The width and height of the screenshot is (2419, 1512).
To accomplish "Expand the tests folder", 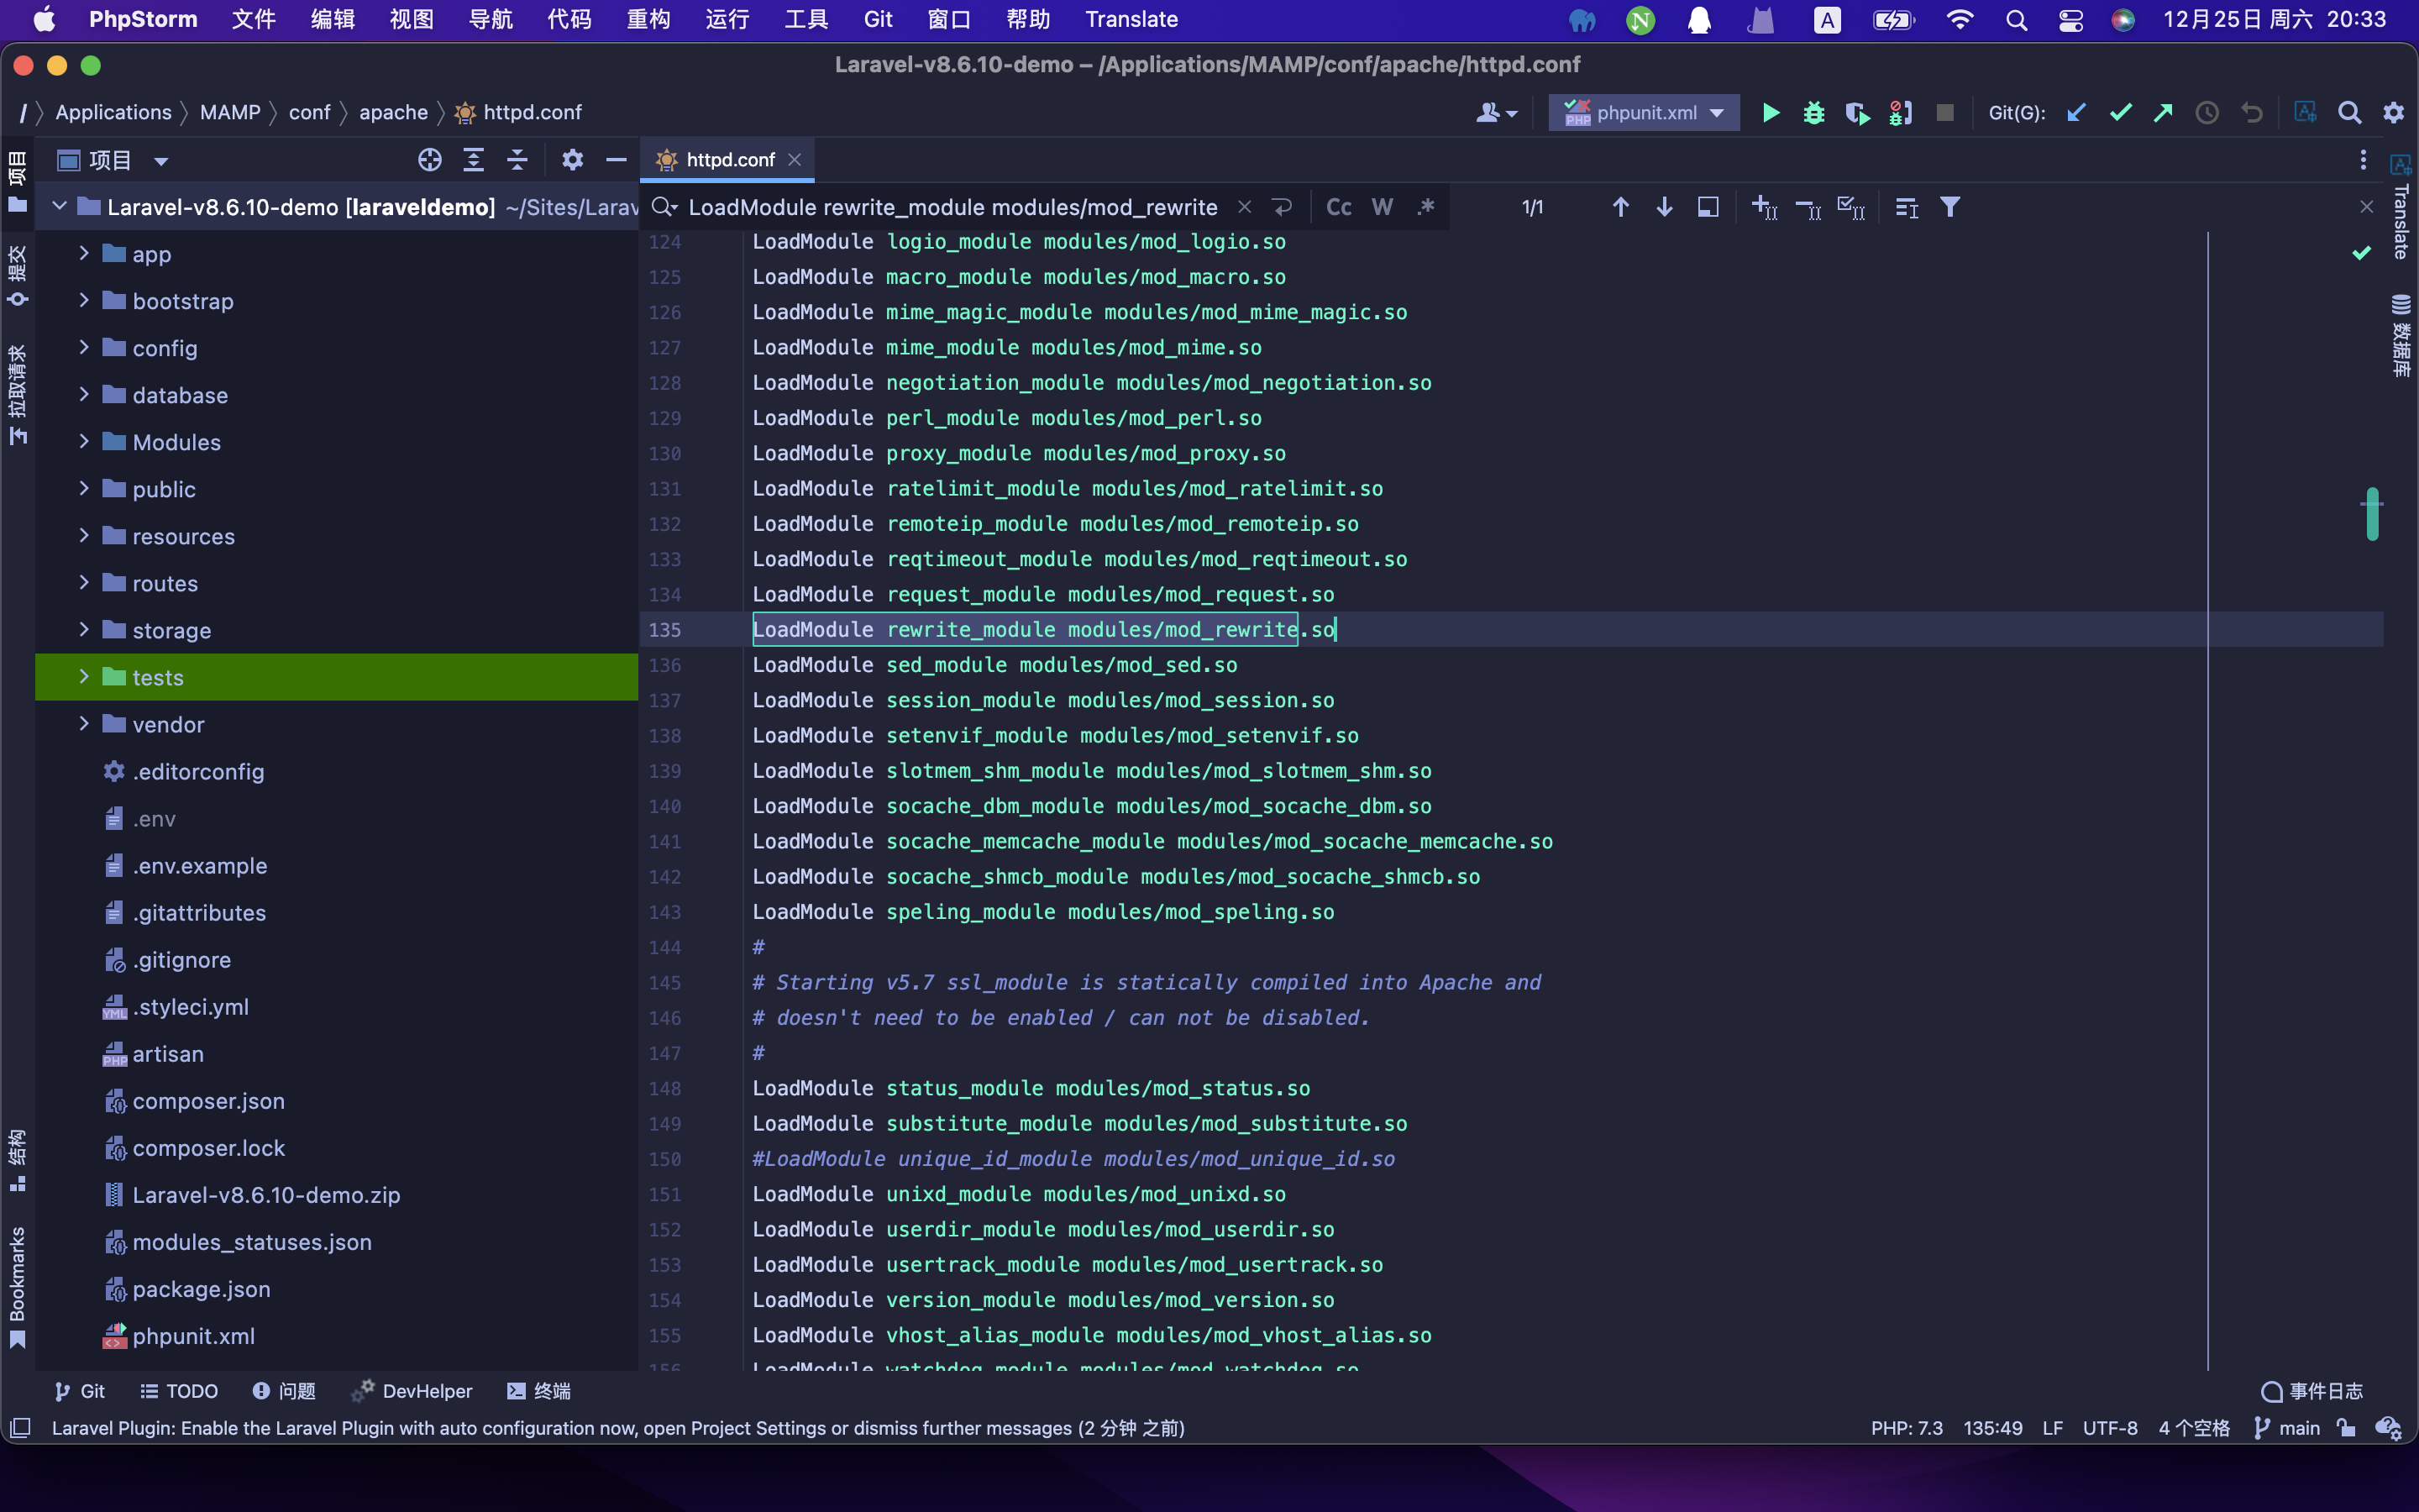I will [84, 677].
